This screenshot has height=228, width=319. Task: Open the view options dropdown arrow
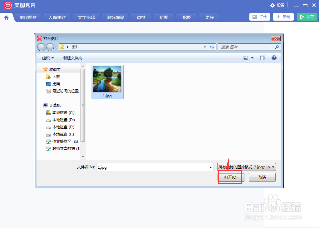(252, 58)
